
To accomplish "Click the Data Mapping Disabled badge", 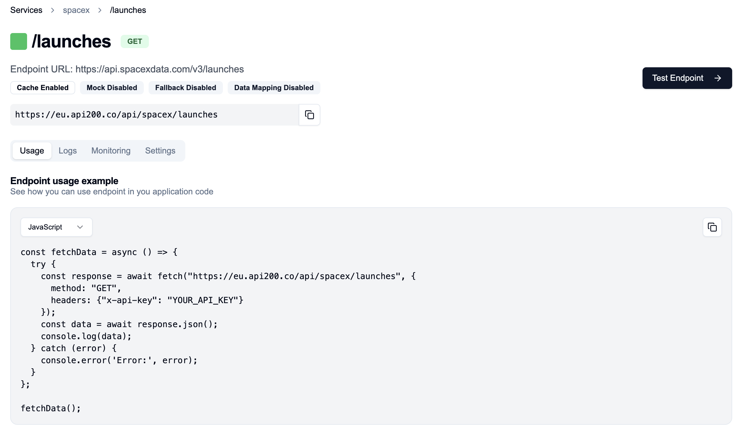I will [x=274, y=88].
